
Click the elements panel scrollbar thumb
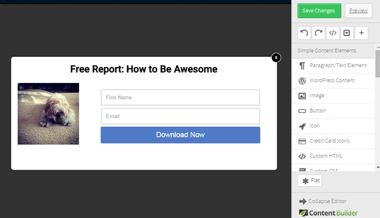click(x=378, y=64)
